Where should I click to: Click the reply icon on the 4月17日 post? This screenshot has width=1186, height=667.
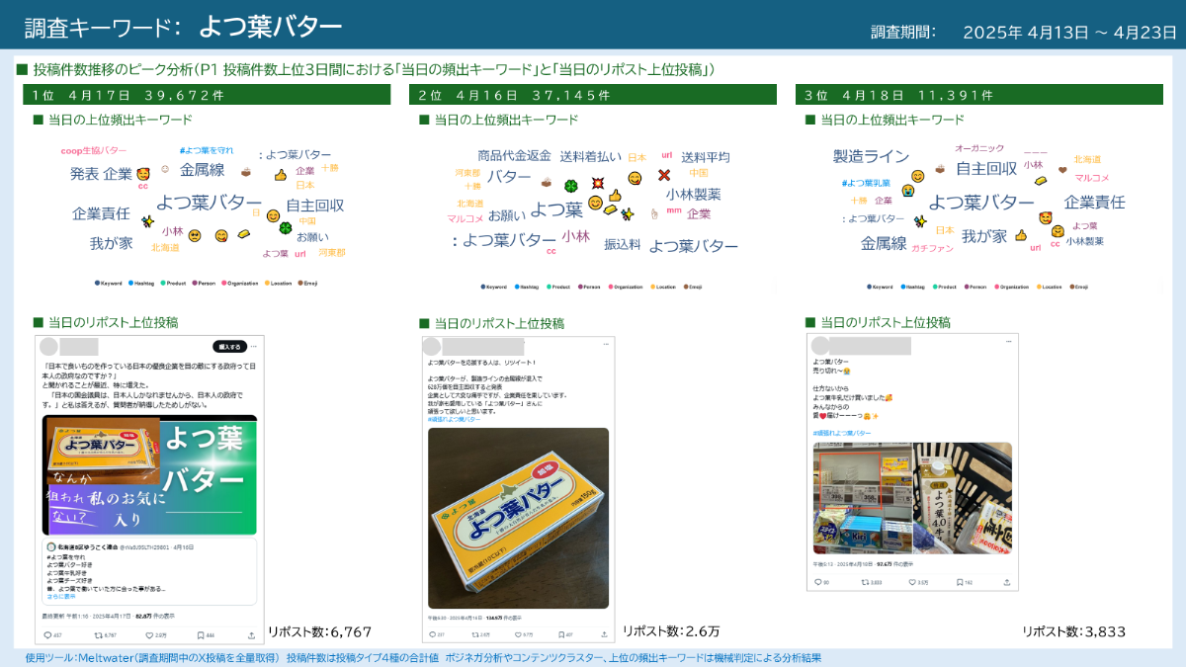pyautogui.click(x=49, y=634)
